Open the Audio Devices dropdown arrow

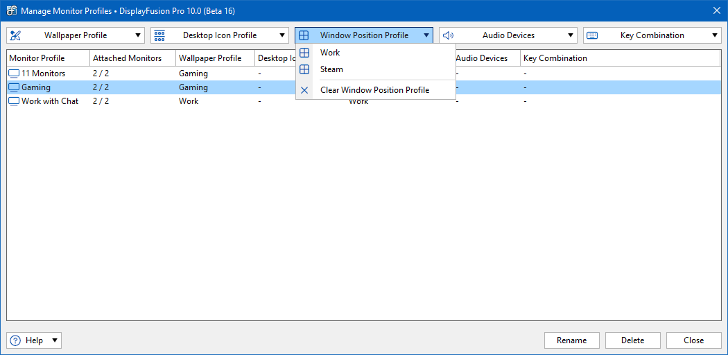tap(570, 35)
